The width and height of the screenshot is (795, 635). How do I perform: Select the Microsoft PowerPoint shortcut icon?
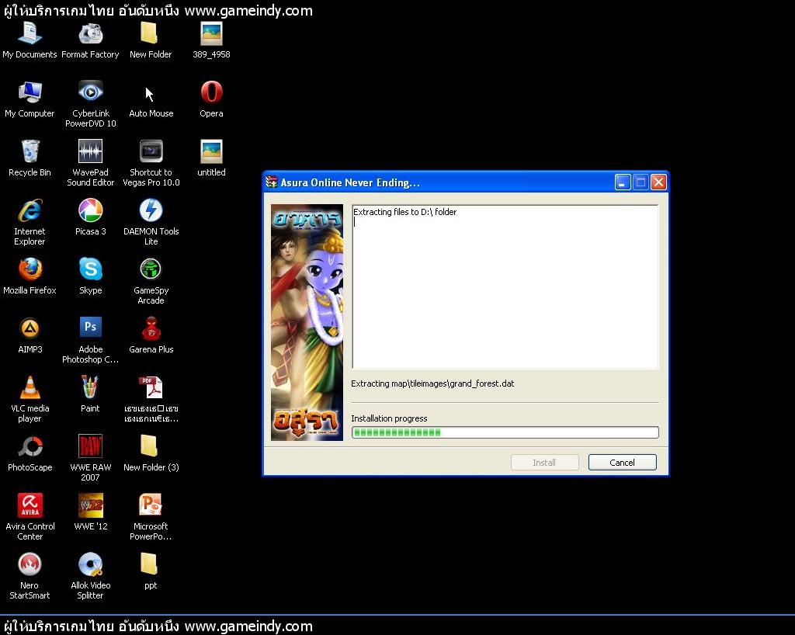pyautogui.click(x=151, y=505)
